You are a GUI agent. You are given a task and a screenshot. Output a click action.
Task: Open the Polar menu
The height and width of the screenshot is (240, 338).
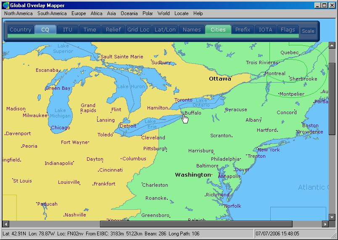pos(148,13)
